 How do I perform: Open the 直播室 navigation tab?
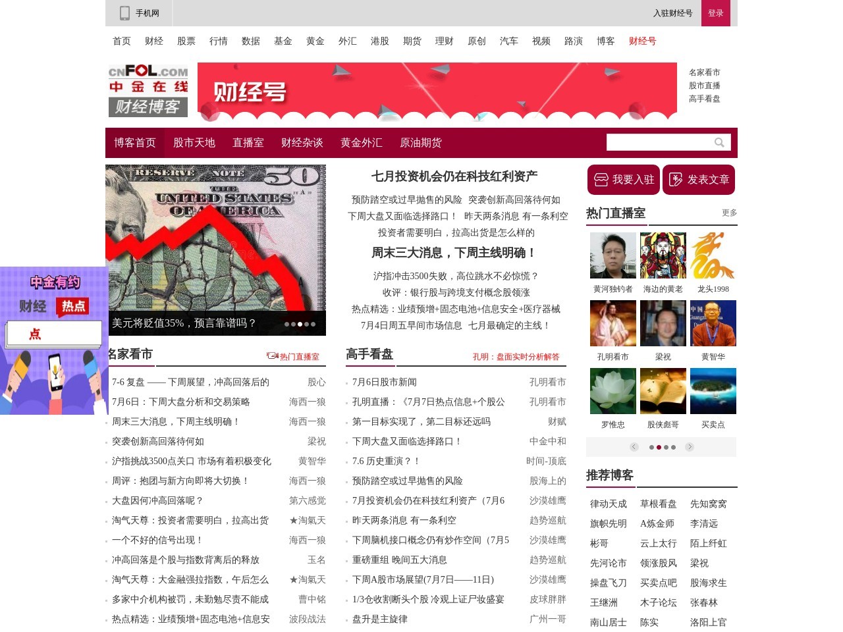coord(248,142)
